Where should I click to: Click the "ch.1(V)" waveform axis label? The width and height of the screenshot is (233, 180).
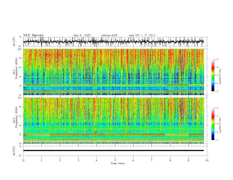coord(14,42)
